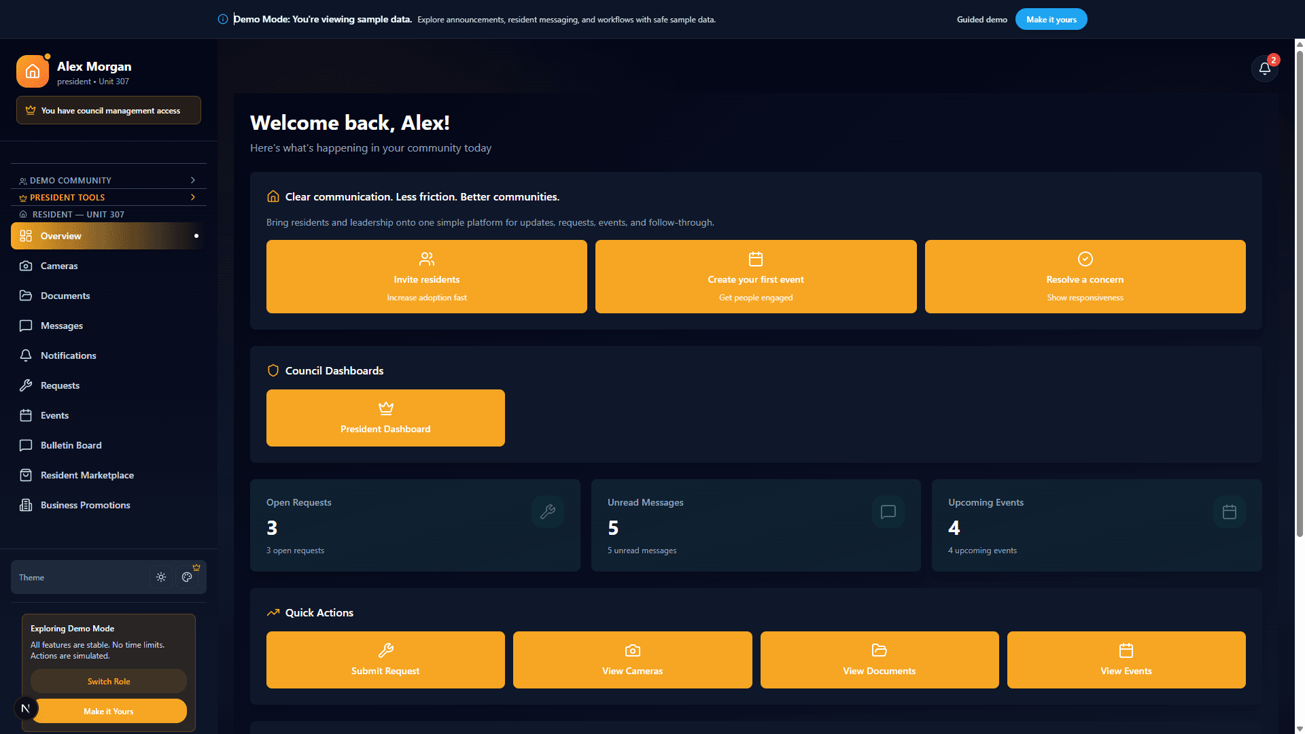Click the Upcoming Events count 4

[954, 528]
